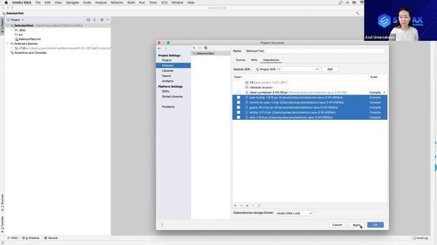This screenshot has width=437, height=245.
Task: Click the build hammer icon in IntelliJ toolbar
Action: (x=358, y=13)
